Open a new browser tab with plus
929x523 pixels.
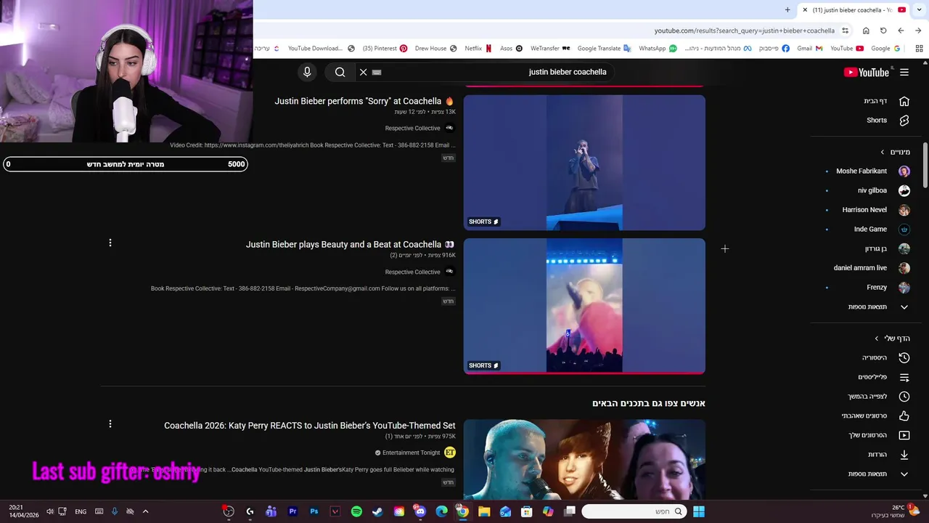[x=787, y=10]
